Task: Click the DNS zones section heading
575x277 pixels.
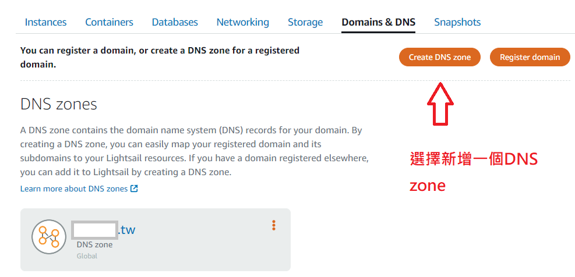Action: pos(58,104)
